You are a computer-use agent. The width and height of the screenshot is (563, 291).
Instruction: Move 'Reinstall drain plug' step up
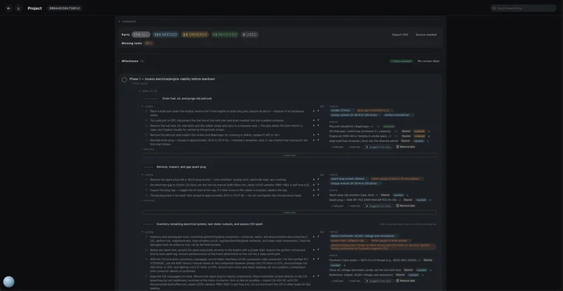point(313,140)
